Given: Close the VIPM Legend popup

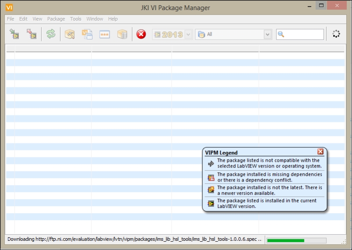Looking at the screenshot, I should (x=320, y=152).
